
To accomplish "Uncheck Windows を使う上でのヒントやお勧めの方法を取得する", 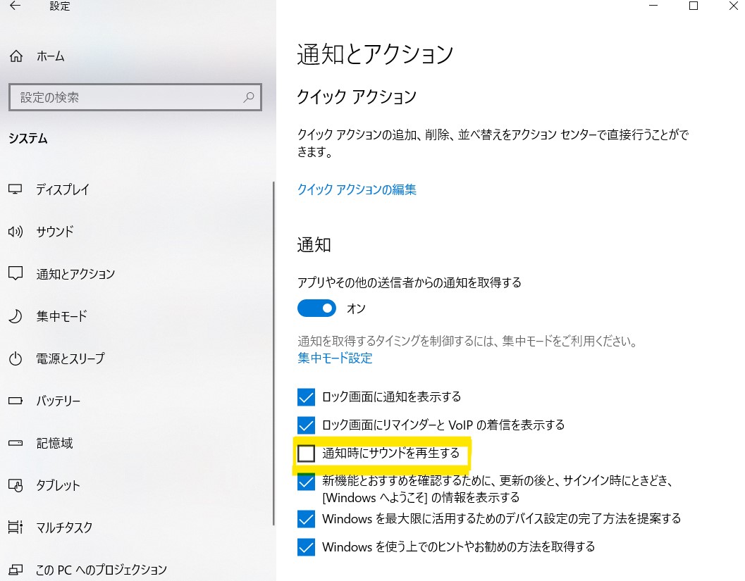I will (306, 546).
